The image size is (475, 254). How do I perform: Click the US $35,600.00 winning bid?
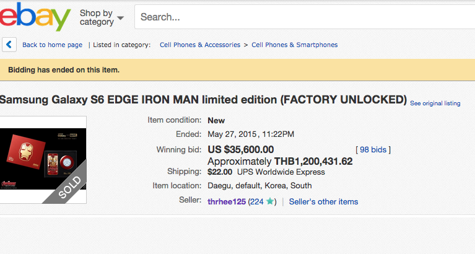coord(240,149)
